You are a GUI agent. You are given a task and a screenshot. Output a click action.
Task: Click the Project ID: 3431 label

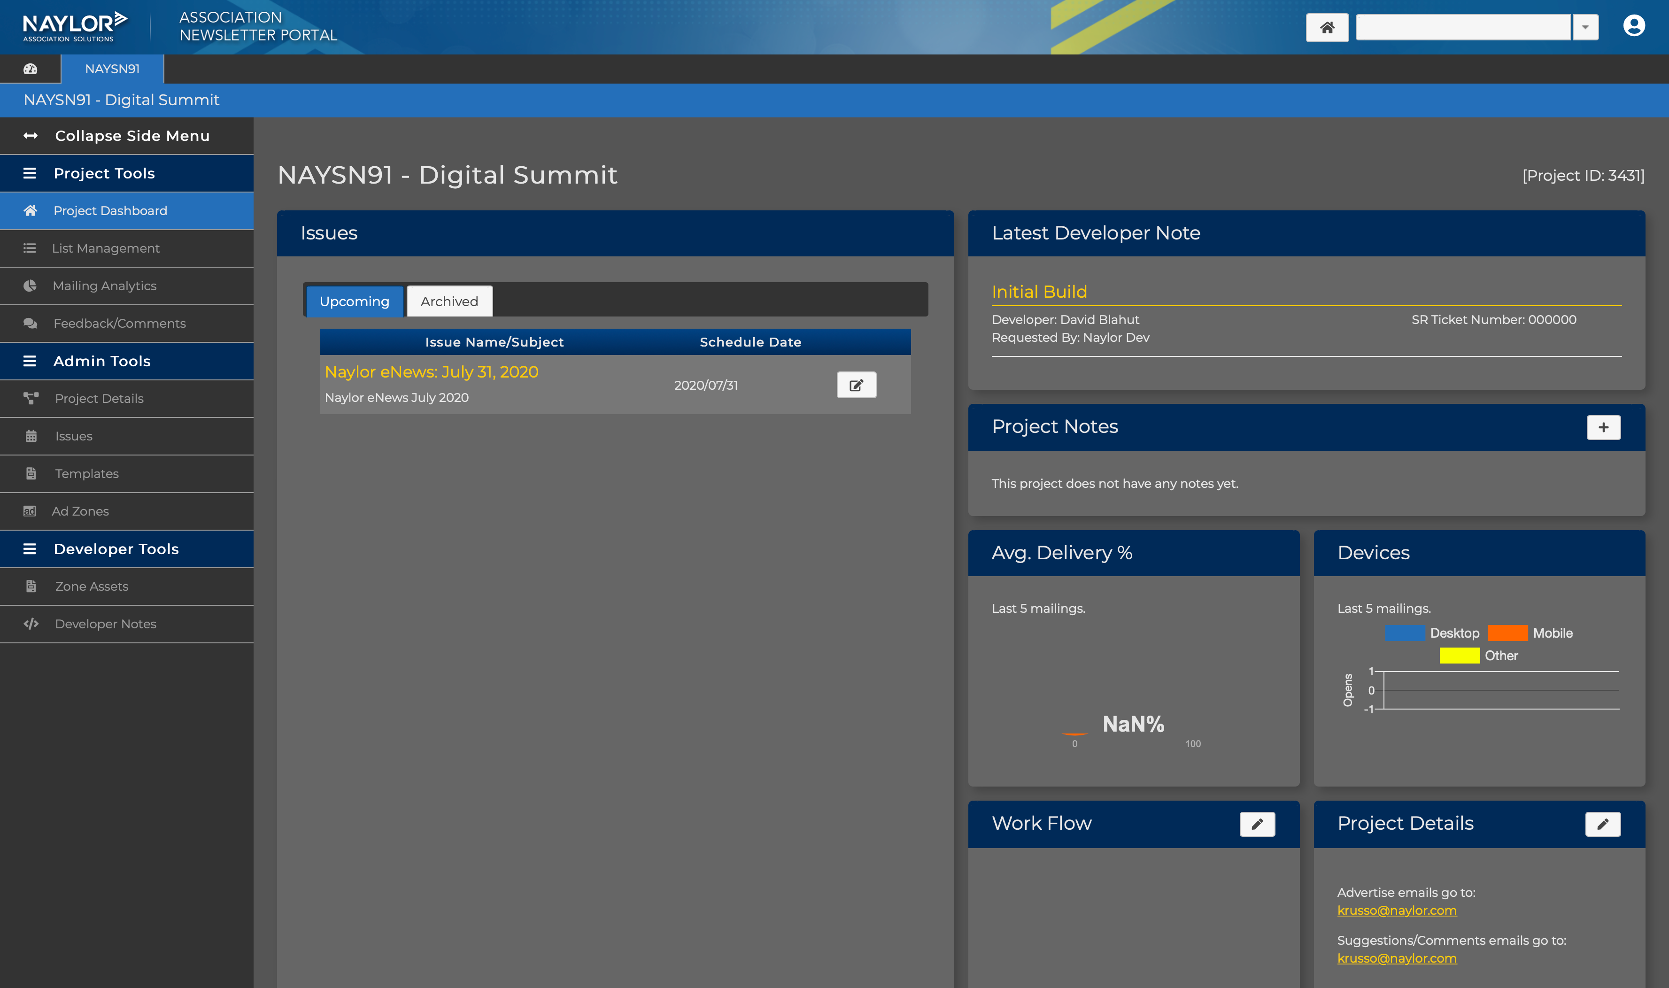pos(1583,176)
